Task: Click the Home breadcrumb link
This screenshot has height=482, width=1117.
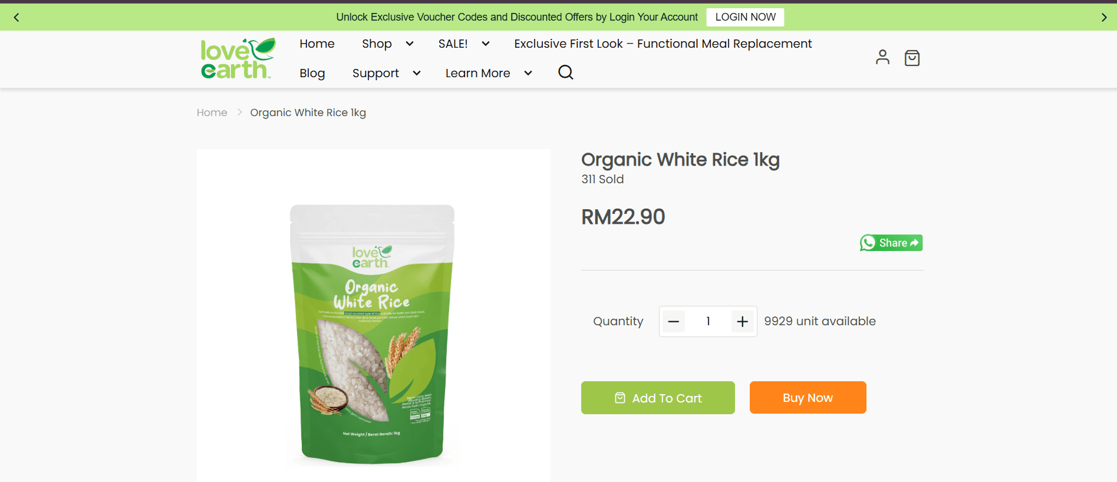Action: (x=212, y=113)
